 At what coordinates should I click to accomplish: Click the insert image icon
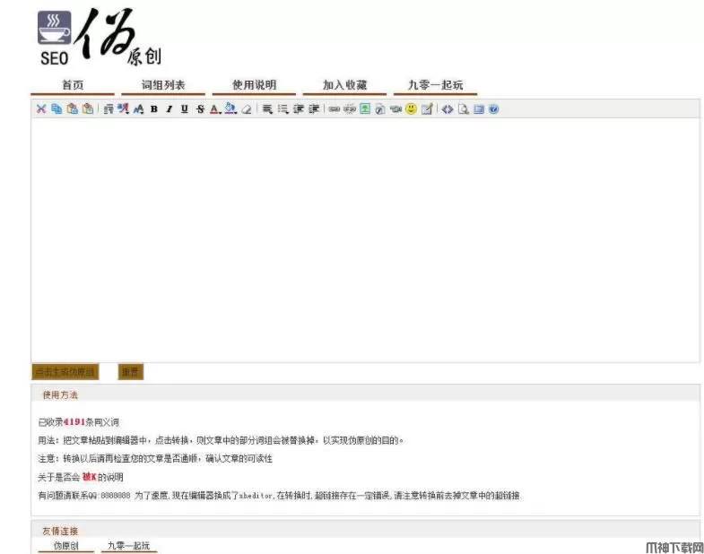(365, 108)
